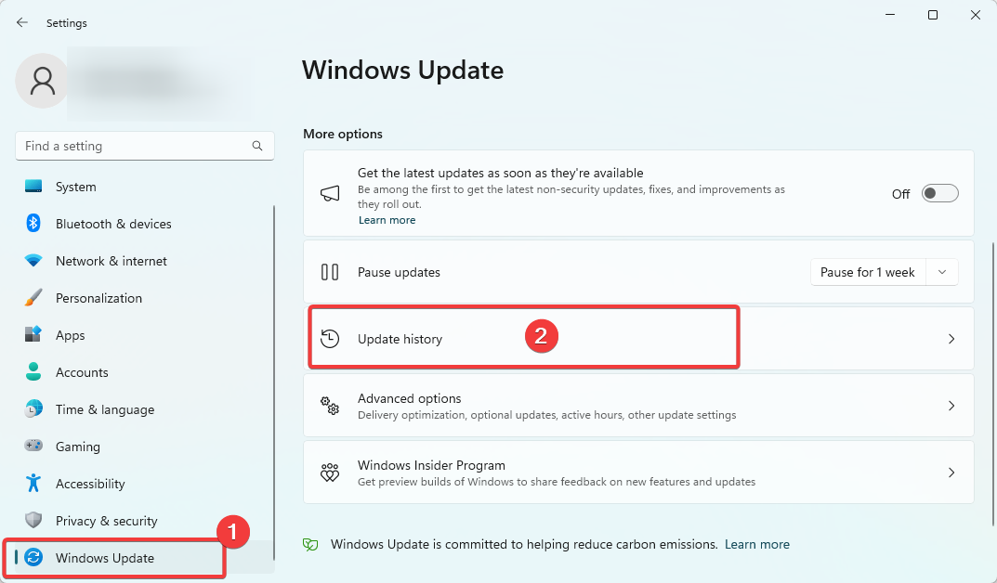Click the Privacy & security shield icon
997x583 pixels.
point(33,521)
